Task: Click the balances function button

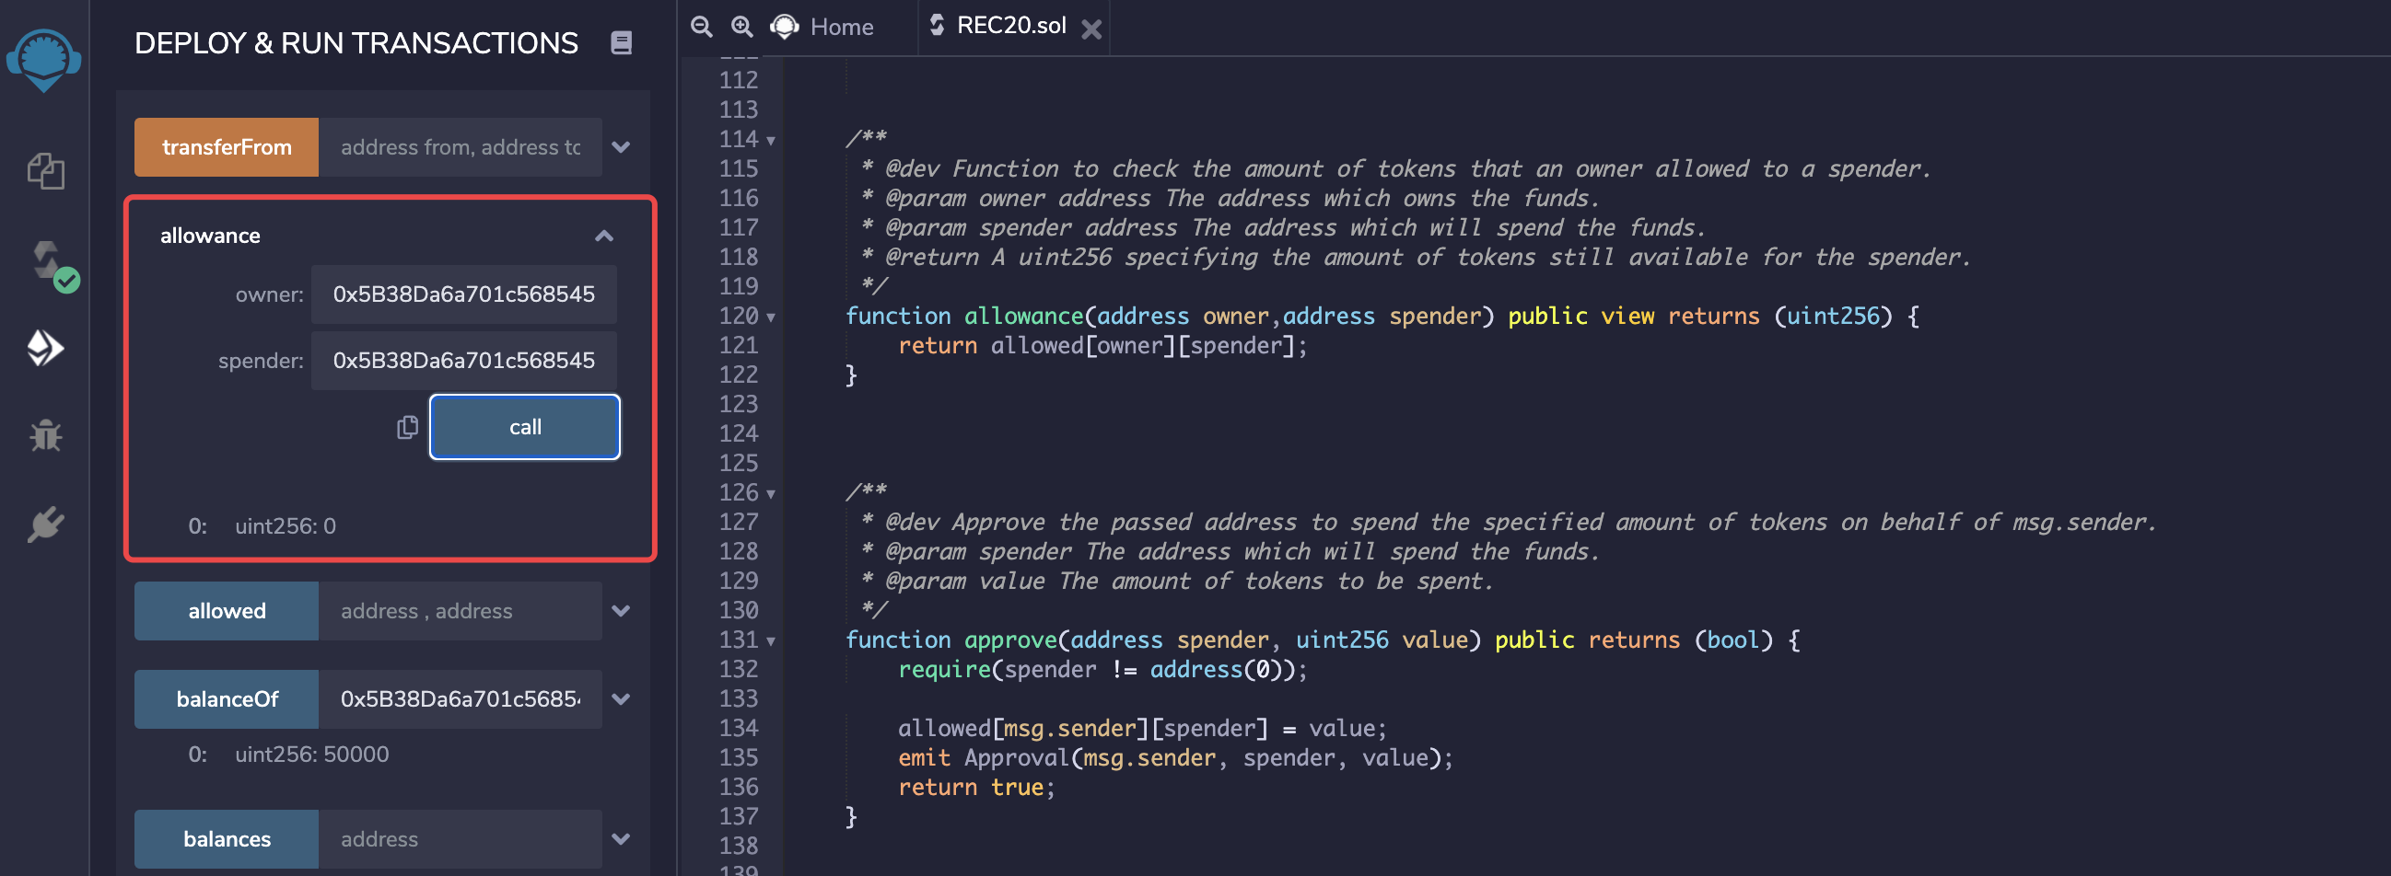Action: coord(227,839)
